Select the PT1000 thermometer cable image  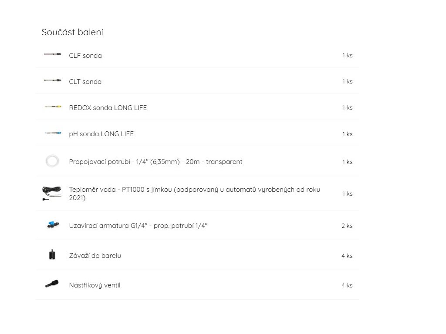pos(52,193)
